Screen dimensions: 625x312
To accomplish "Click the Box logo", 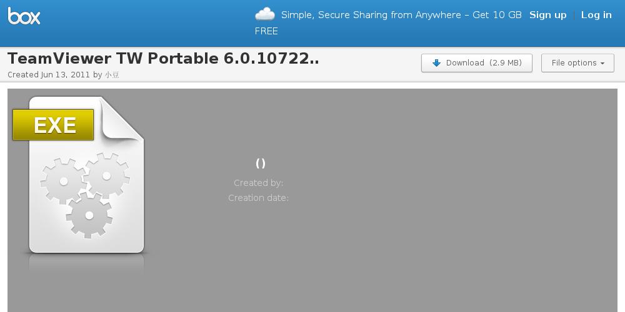I will pos(24,16).
